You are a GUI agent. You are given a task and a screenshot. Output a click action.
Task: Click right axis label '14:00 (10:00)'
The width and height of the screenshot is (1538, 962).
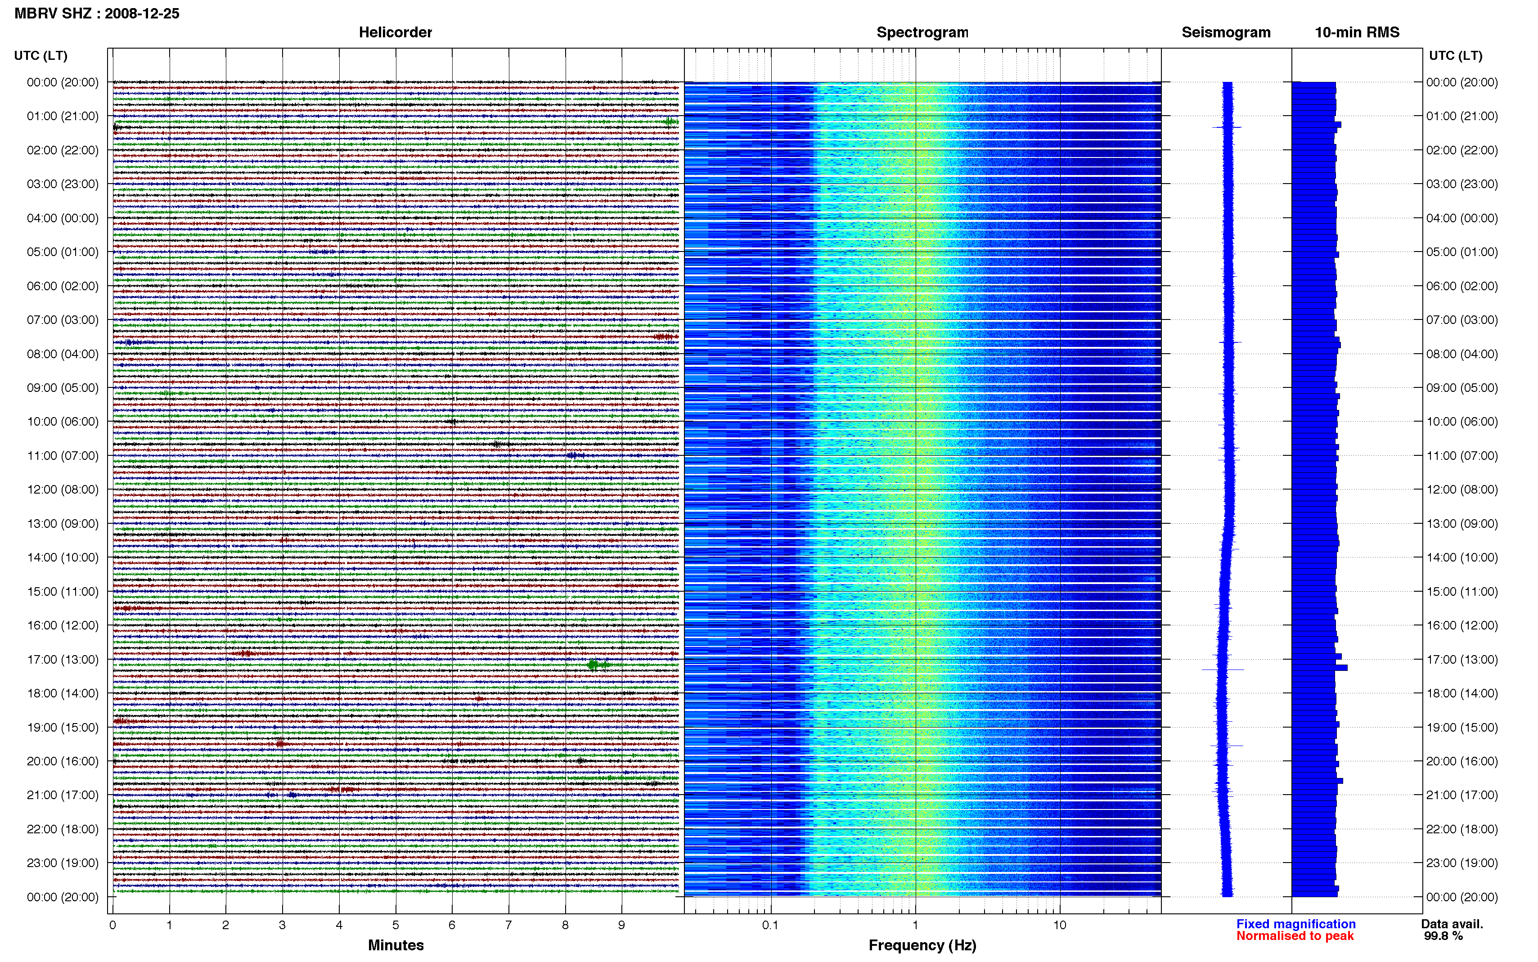coord(1462,557)
